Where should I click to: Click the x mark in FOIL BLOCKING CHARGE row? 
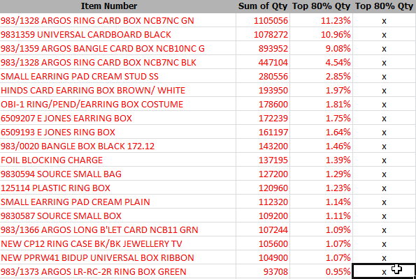[384, 160]
